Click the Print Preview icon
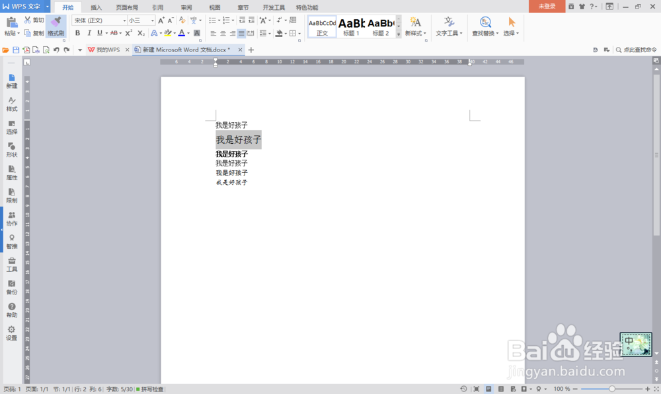 pyautogui.click(x=46, y=49)
